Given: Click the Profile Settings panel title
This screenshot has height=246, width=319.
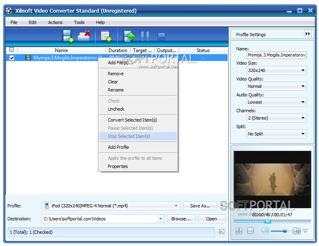Looking at the screenshot, I should (x=251, y=35).
